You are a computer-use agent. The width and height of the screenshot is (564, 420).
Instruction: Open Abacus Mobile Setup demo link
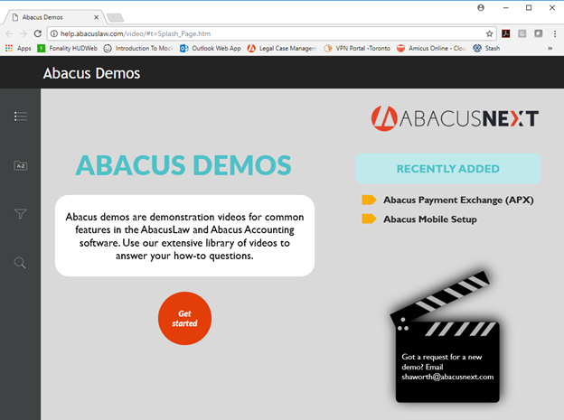tap(430, 219)
